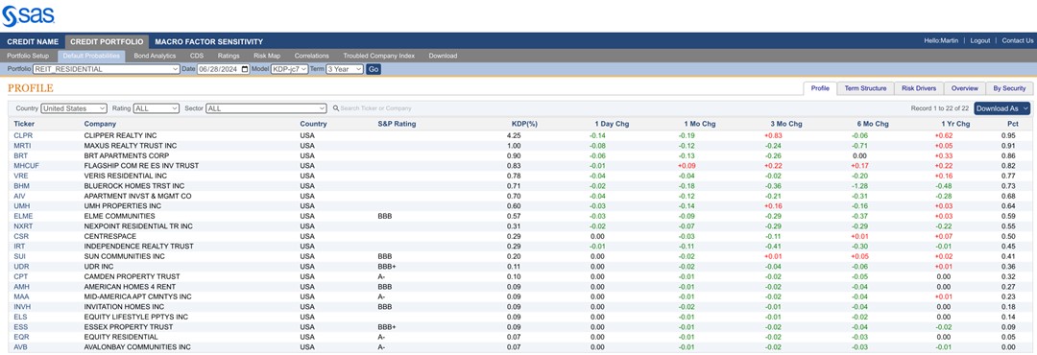This screenshot has width=1037, height=355.
Task: Expand the Term dropdown 3 Year
Action: (344, 69)
